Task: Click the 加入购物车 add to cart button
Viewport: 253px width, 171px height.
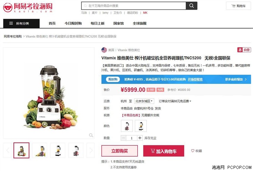Action: (164, 151)
